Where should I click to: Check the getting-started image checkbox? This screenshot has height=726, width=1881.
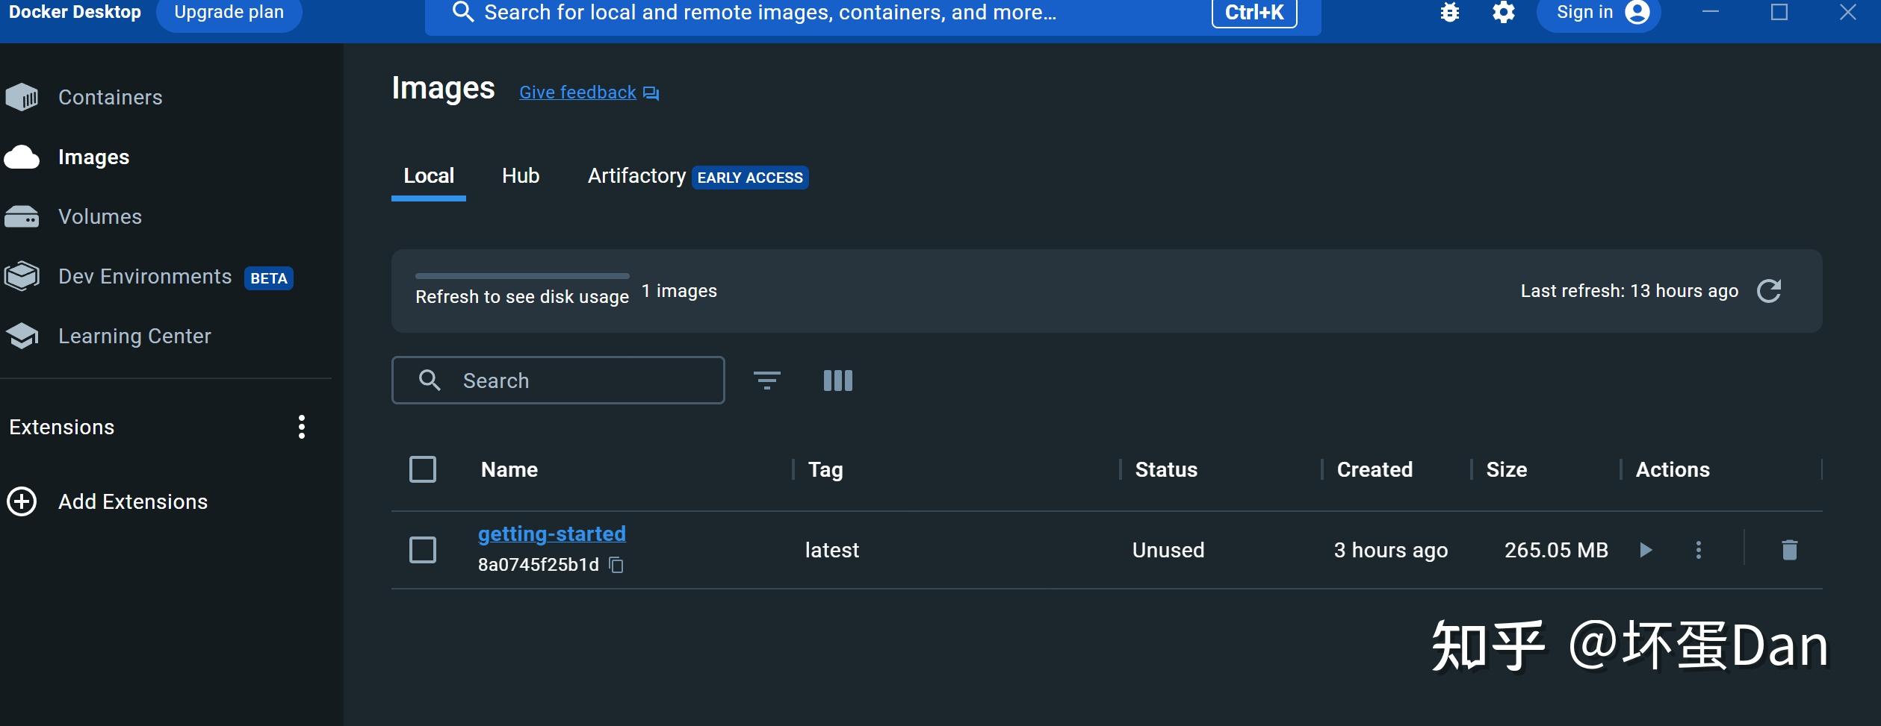coord(423,550)
